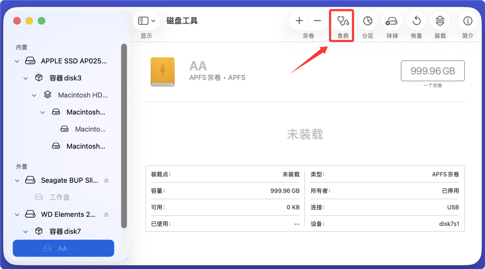Screen dimensions: 485x269
Task: Mount the volume using 装载
Action: (x=440, y=21)
